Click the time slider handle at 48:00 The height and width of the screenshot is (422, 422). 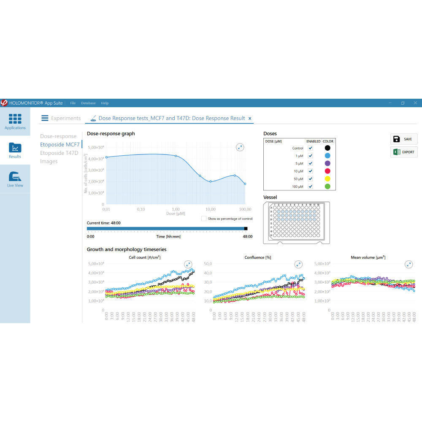(x=246, y=228)
